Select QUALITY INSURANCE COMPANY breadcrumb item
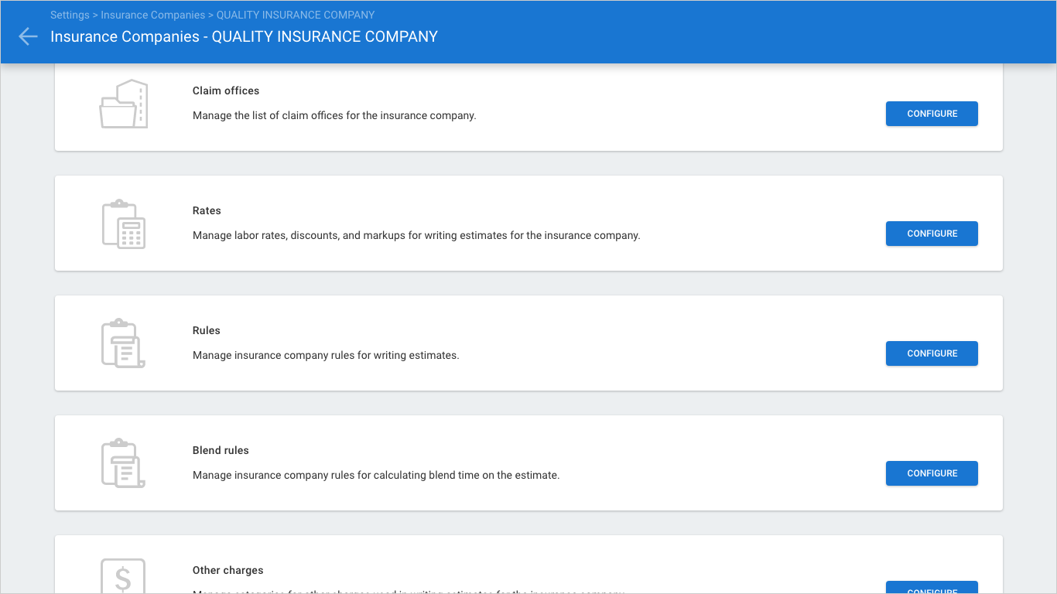 pos(295,15)
